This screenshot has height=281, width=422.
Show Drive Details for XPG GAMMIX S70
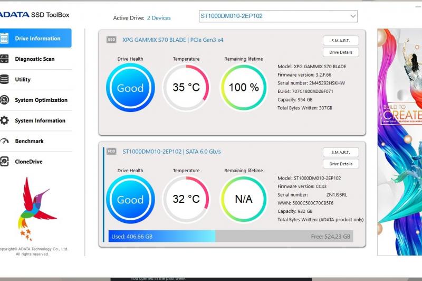coord(341,52)
